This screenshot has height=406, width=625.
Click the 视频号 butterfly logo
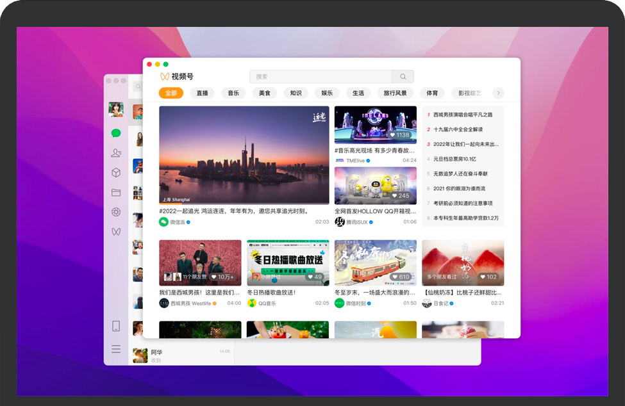click(165, 76)
